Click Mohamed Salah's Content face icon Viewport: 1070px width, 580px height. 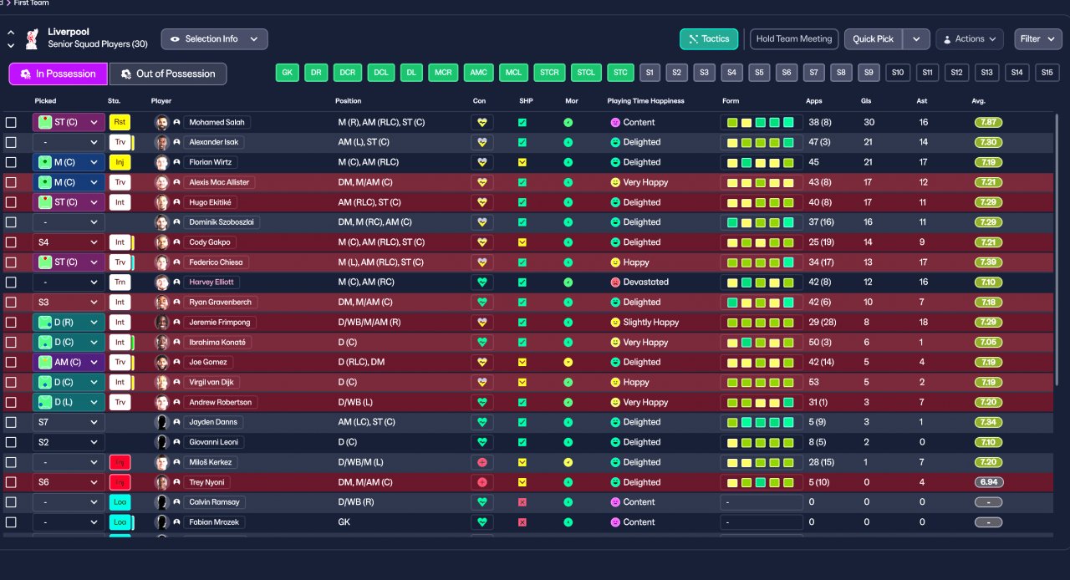615,122
